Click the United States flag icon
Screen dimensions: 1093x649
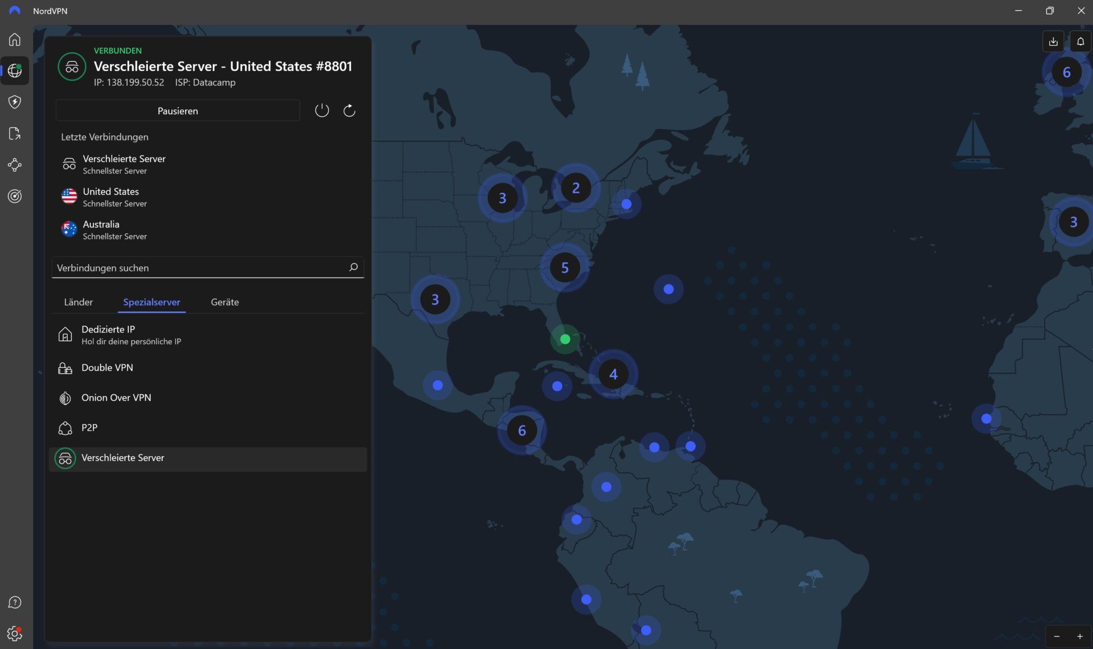69,196
